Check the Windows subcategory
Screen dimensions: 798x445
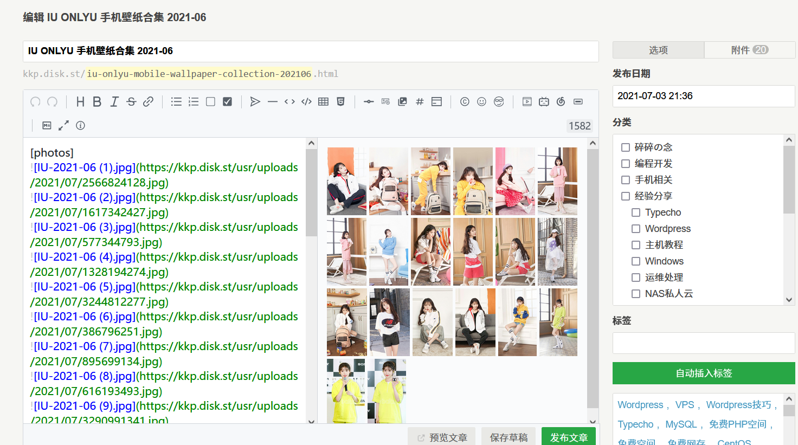[636, 261]
